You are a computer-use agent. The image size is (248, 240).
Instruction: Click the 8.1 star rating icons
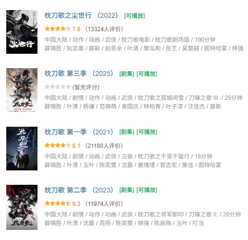coord(58,145)
